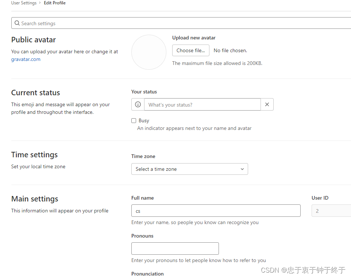Go to User Settings breadcrumb
This screenshot has height=277, width=351.
click(x=24, y=3)
